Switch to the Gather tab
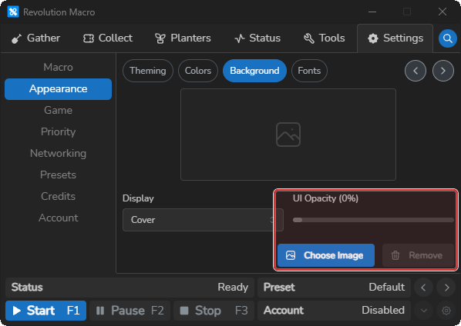The width and height of the screenshot is (461, 326). click(x=35, y=38)
